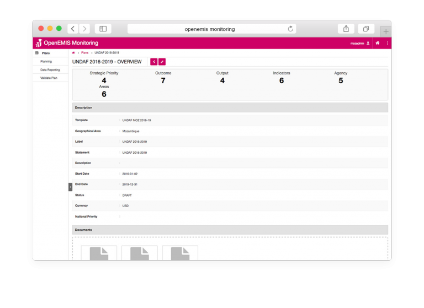
Task: Click the OpenEMIS Monitoring logo icon
Action: tap(39, 43)
